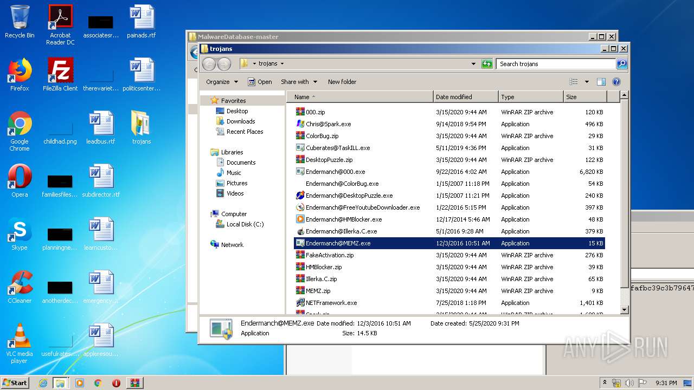This screenshot has width=694, height=390.
Task: Select Music library
Action: [x=234, y=173]
